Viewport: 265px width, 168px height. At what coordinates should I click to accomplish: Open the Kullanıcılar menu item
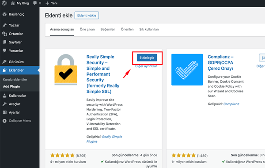pyautogui.click(x=17, y=95)
